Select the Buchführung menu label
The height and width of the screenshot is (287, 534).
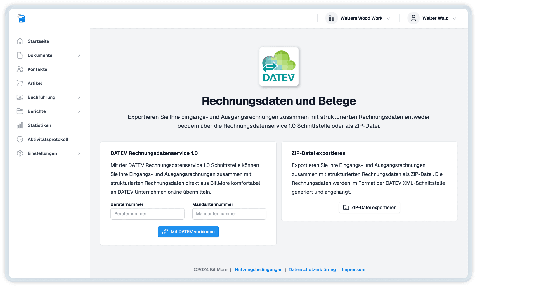click(41, 97)
